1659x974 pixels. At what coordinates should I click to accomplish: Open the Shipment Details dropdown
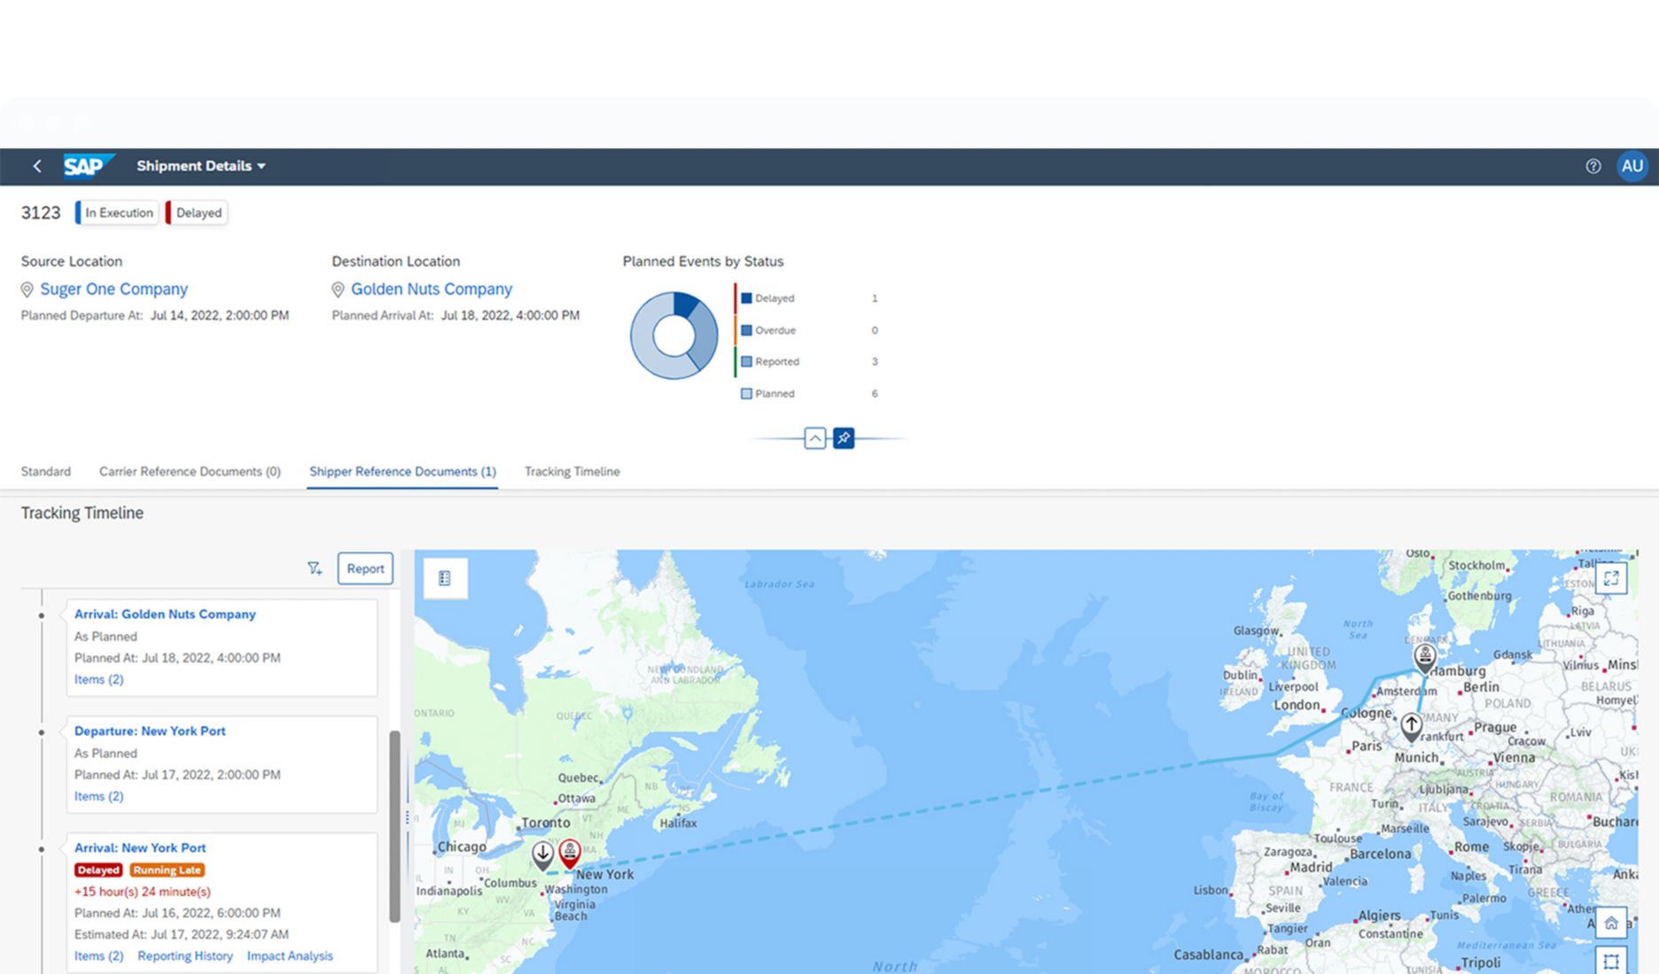click(x=201, y=166)
